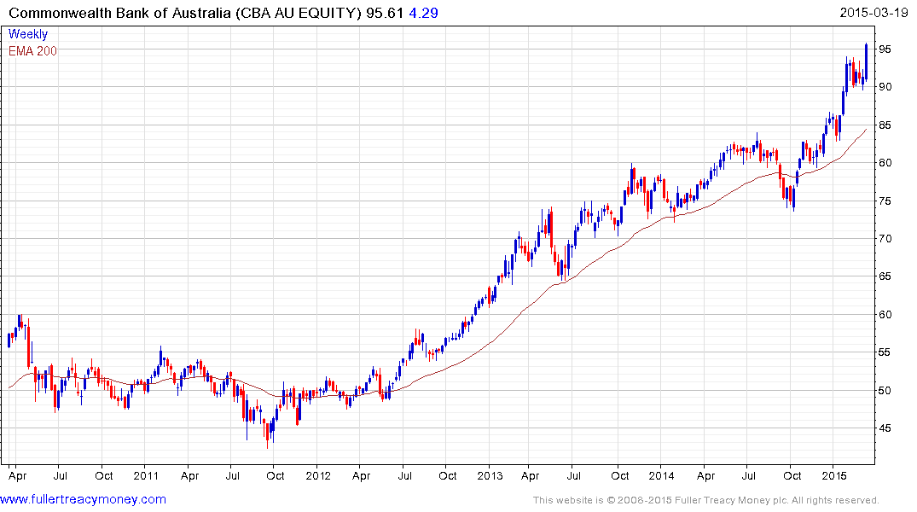Viewport: 917px width, 512px height.
Task: Open the www.fullertreacymoney.com link
Action: click(x=83, y=499)
